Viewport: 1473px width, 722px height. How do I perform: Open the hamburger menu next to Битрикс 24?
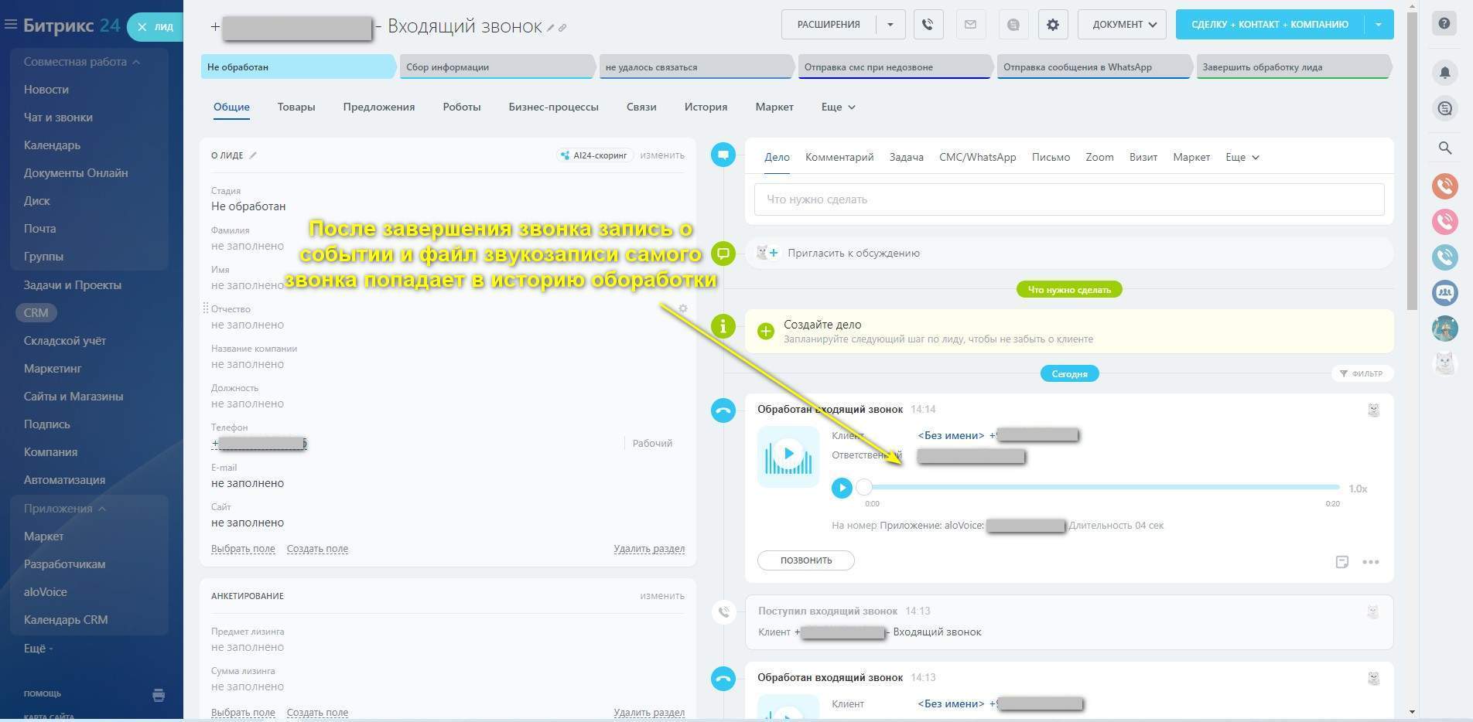click(x=11, y=25)
